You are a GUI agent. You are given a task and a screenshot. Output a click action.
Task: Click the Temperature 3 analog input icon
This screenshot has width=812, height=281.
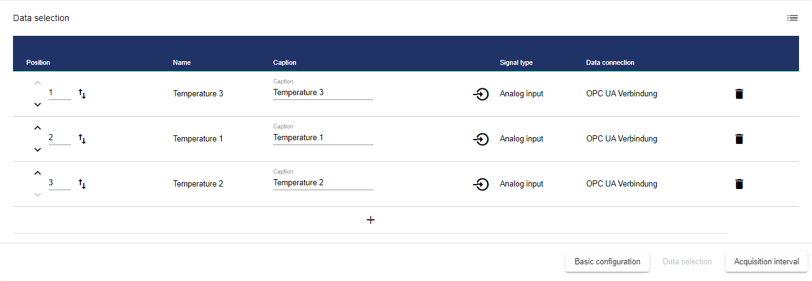pyautogui.click(x=481, y=94)
